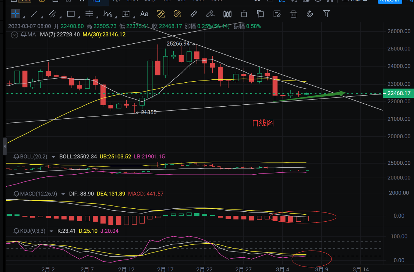
Task: Open the funnel filter icon
Action: click(326, 14)
